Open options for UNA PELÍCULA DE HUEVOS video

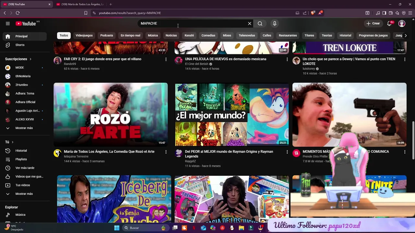pyautogui.click(x=287, y=60)
